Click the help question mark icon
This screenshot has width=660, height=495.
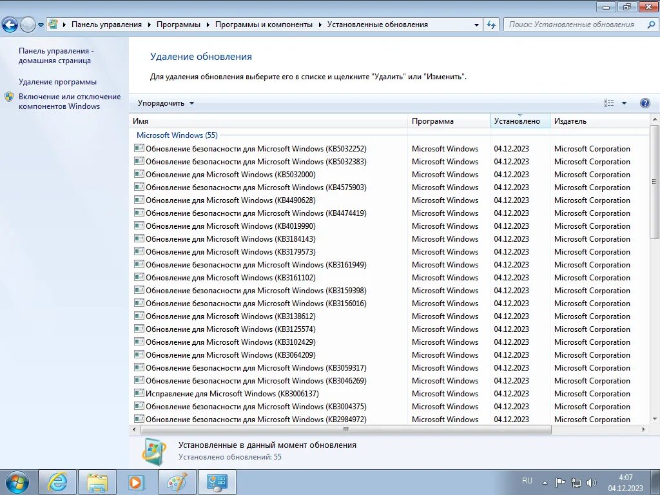pyautogui.click(x=645, y=103)
